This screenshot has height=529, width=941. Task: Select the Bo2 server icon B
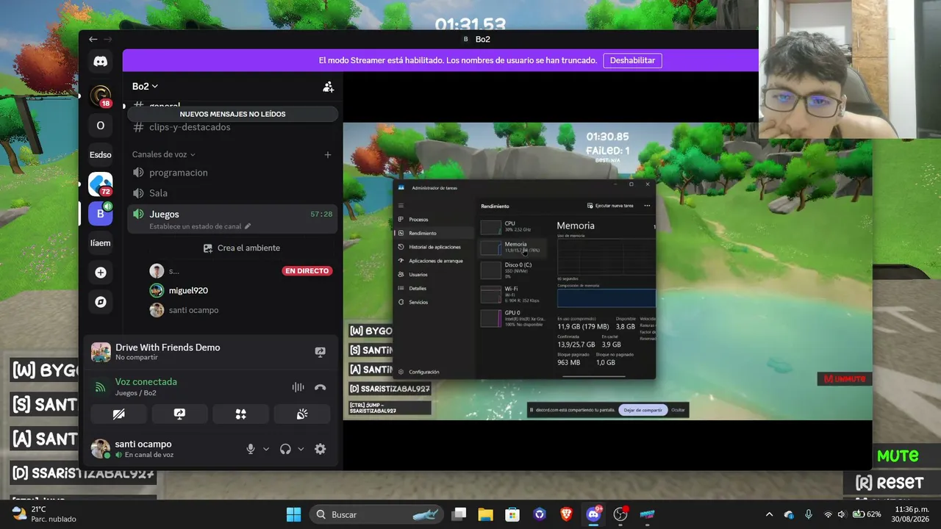pos(101,214)
